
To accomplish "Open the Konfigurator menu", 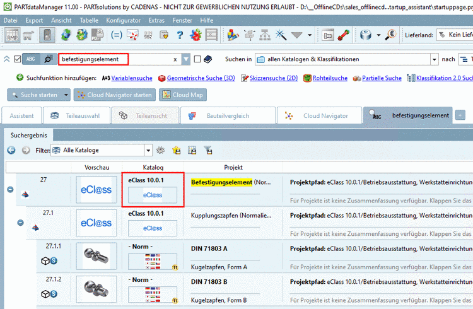I will point(123,20).
